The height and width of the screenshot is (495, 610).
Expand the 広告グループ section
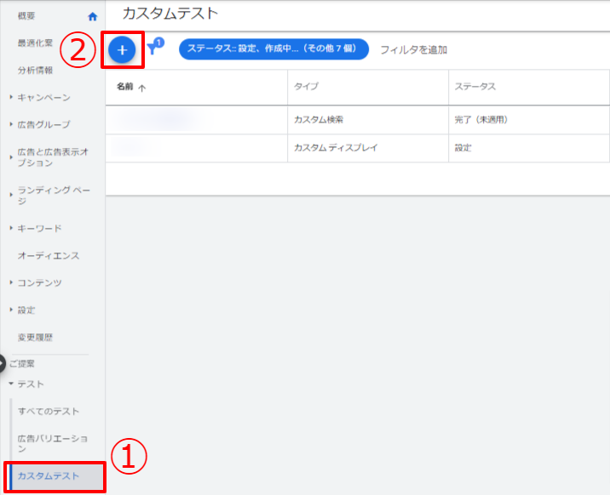click(11, 125)
